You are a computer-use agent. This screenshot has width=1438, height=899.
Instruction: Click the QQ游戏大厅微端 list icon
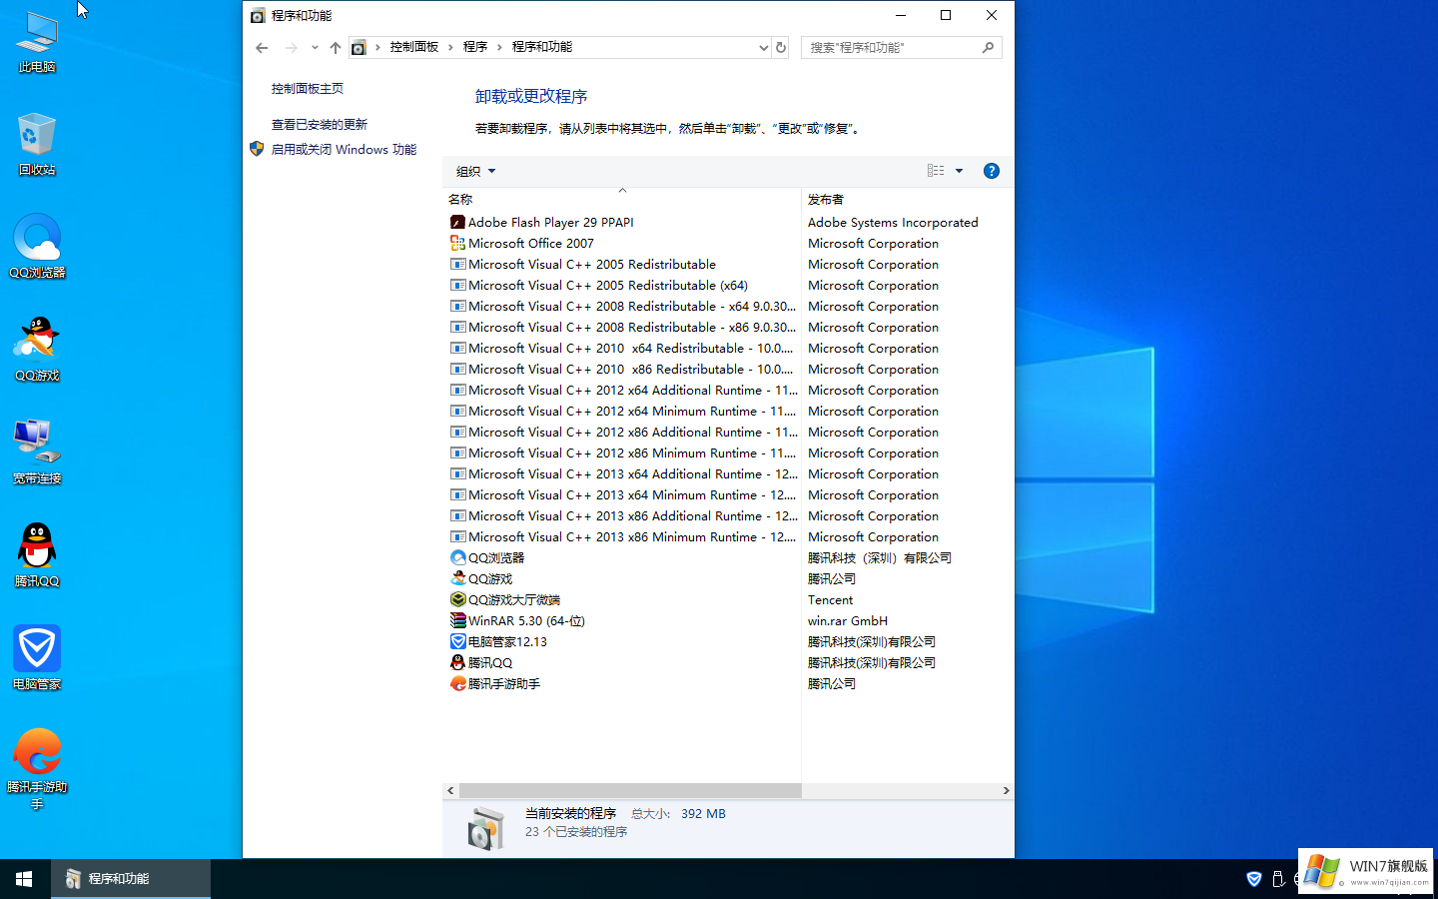[x=457, y=599]
